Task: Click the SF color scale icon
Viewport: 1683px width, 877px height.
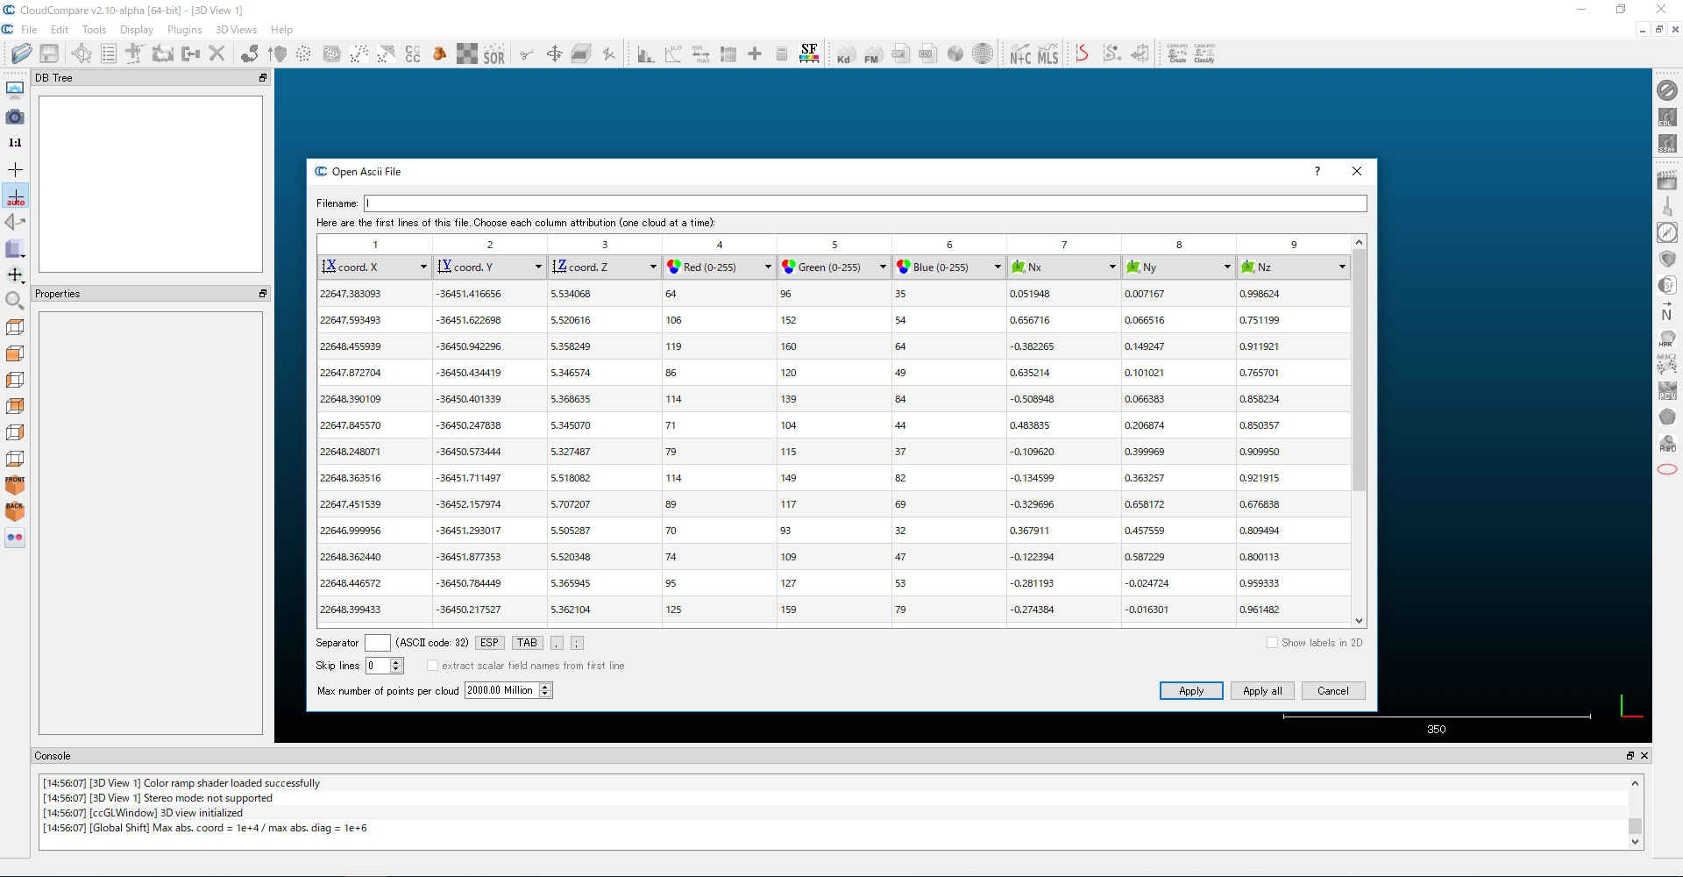Action: pyautogui.click(x=809, y=53)
